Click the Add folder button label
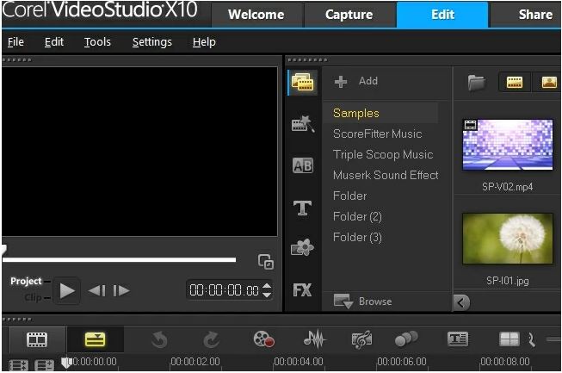This screenshot has height=373, width=562. pyautogui.click(x=368, y=81)
